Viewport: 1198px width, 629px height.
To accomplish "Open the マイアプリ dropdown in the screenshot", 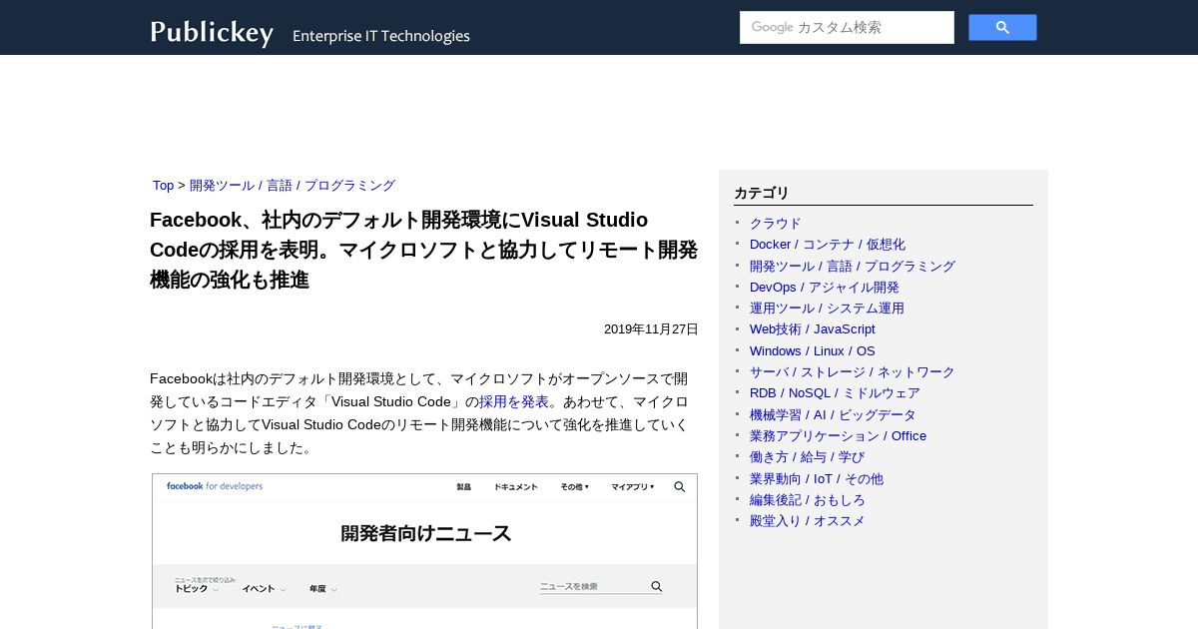I will coord(633,487).
